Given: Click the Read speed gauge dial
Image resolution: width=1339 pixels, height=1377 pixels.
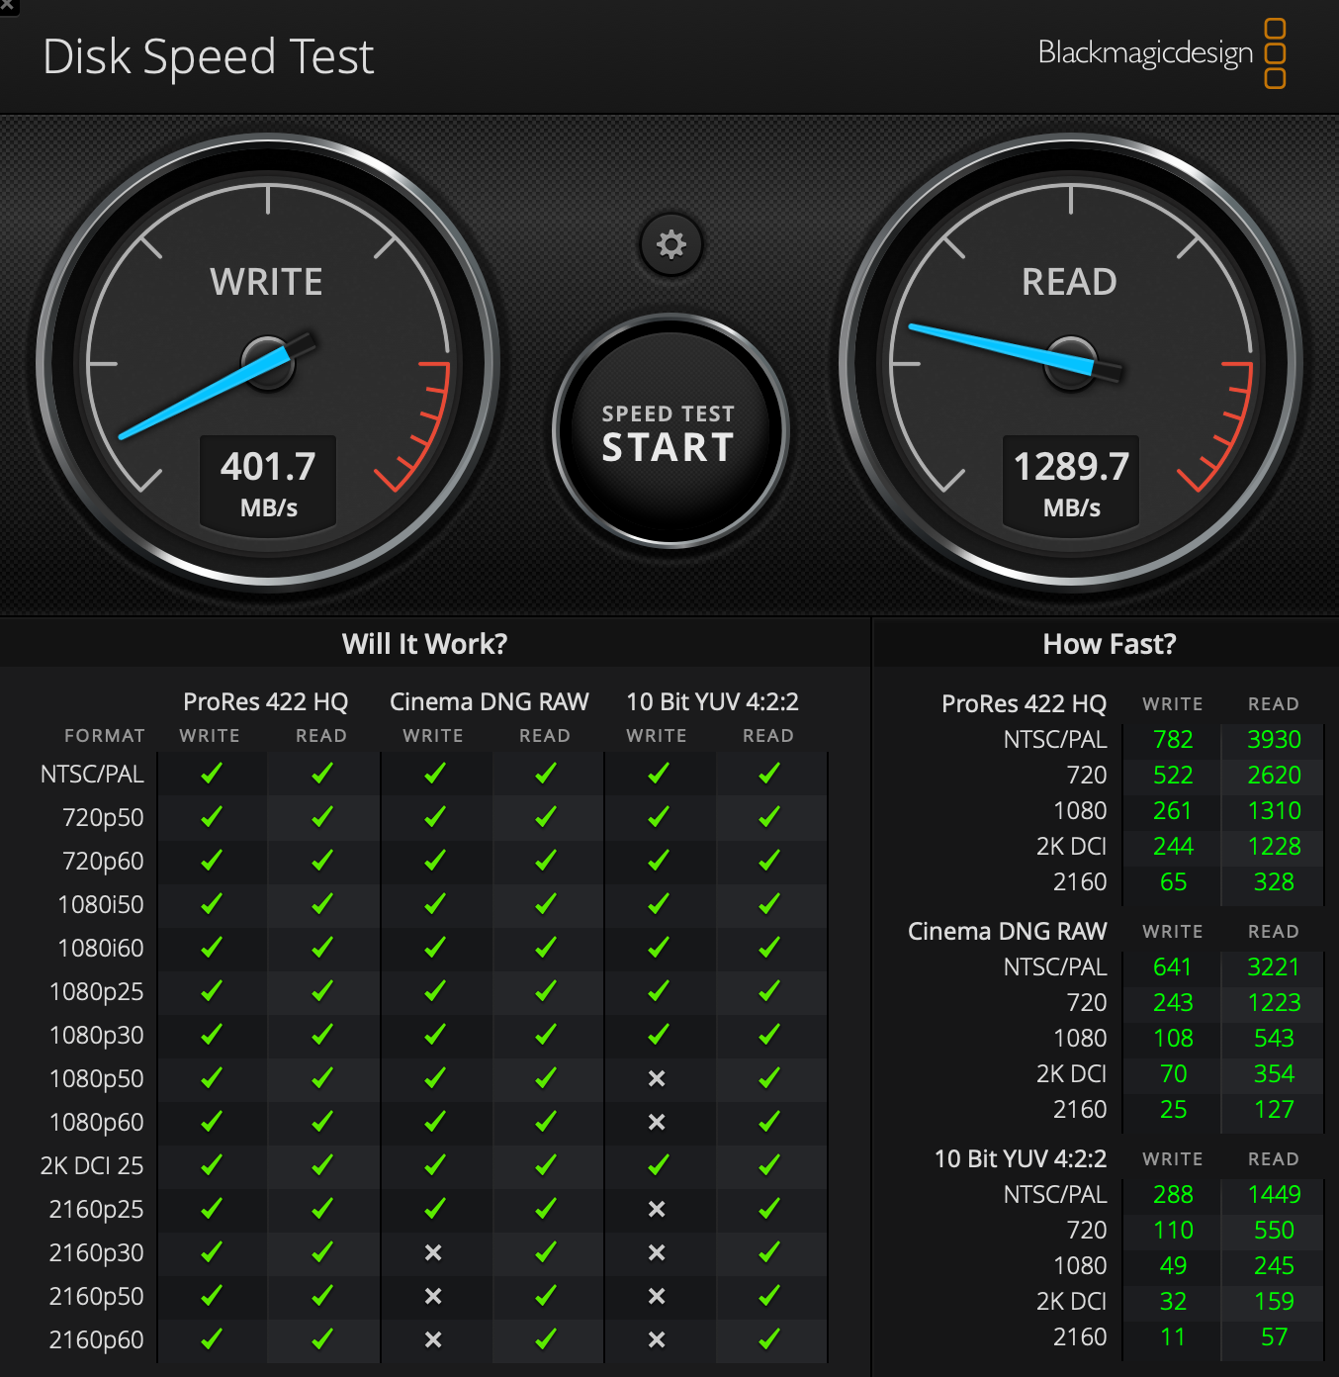Looking at the screenshot, I should [x=1071, y=363].
